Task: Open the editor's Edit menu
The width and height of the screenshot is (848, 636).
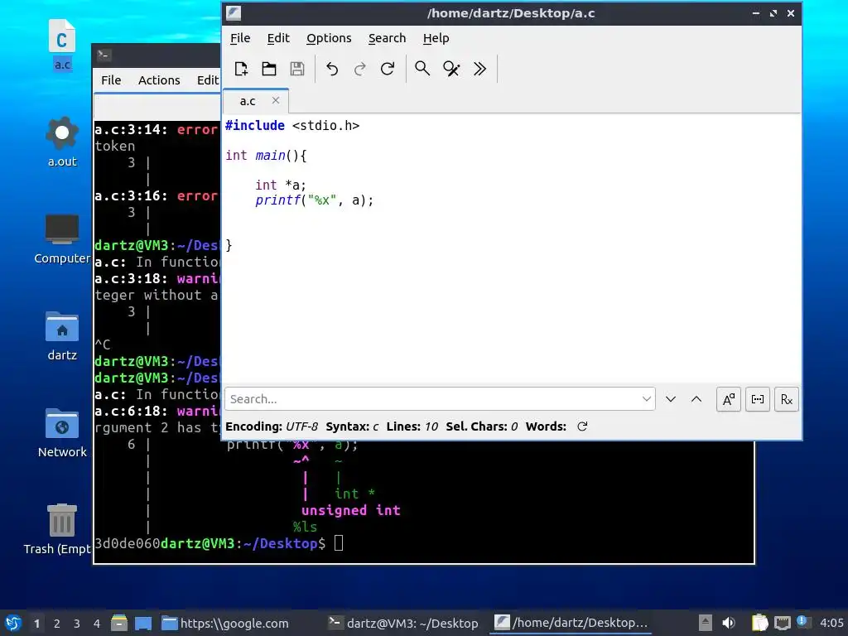Action: point(278,38)
